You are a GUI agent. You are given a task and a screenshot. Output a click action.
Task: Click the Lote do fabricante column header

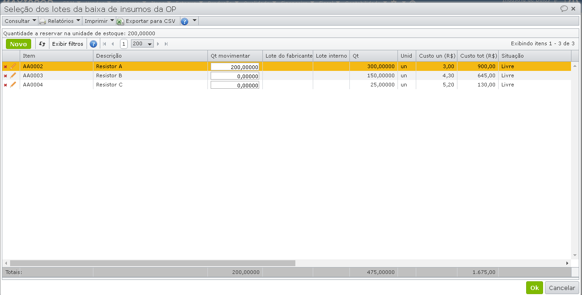[x=288, y=56]
